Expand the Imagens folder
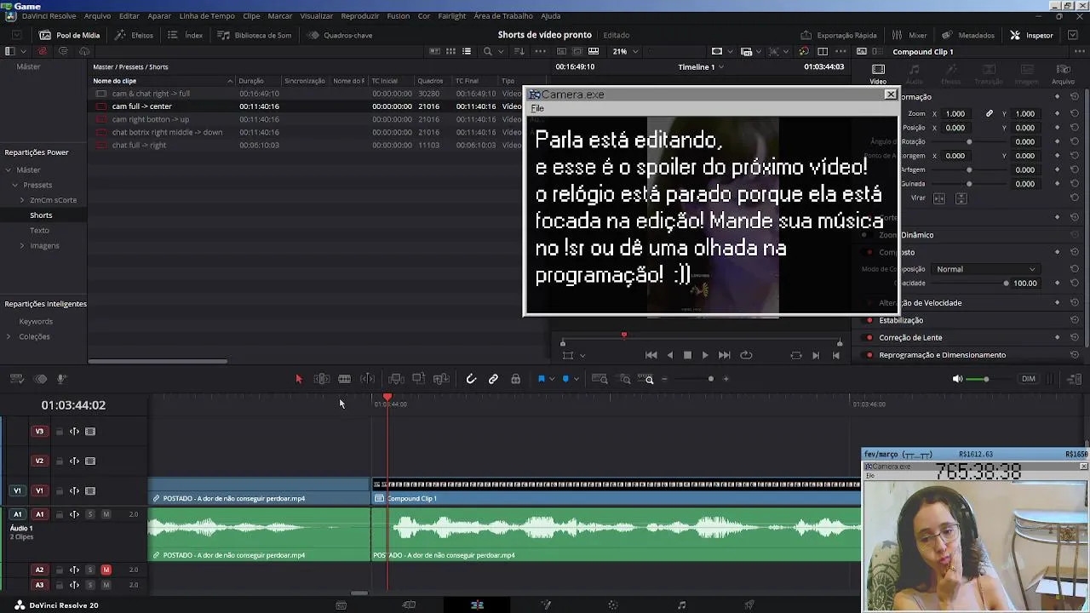Screen dimensions: 1090x613 (22, 246)
